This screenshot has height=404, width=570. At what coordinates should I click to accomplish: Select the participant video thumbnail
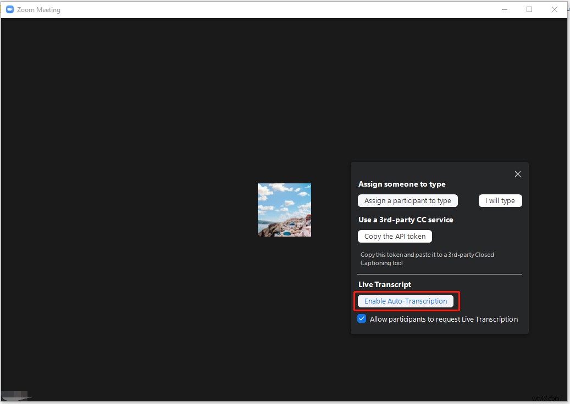click(x=284, y=210)
